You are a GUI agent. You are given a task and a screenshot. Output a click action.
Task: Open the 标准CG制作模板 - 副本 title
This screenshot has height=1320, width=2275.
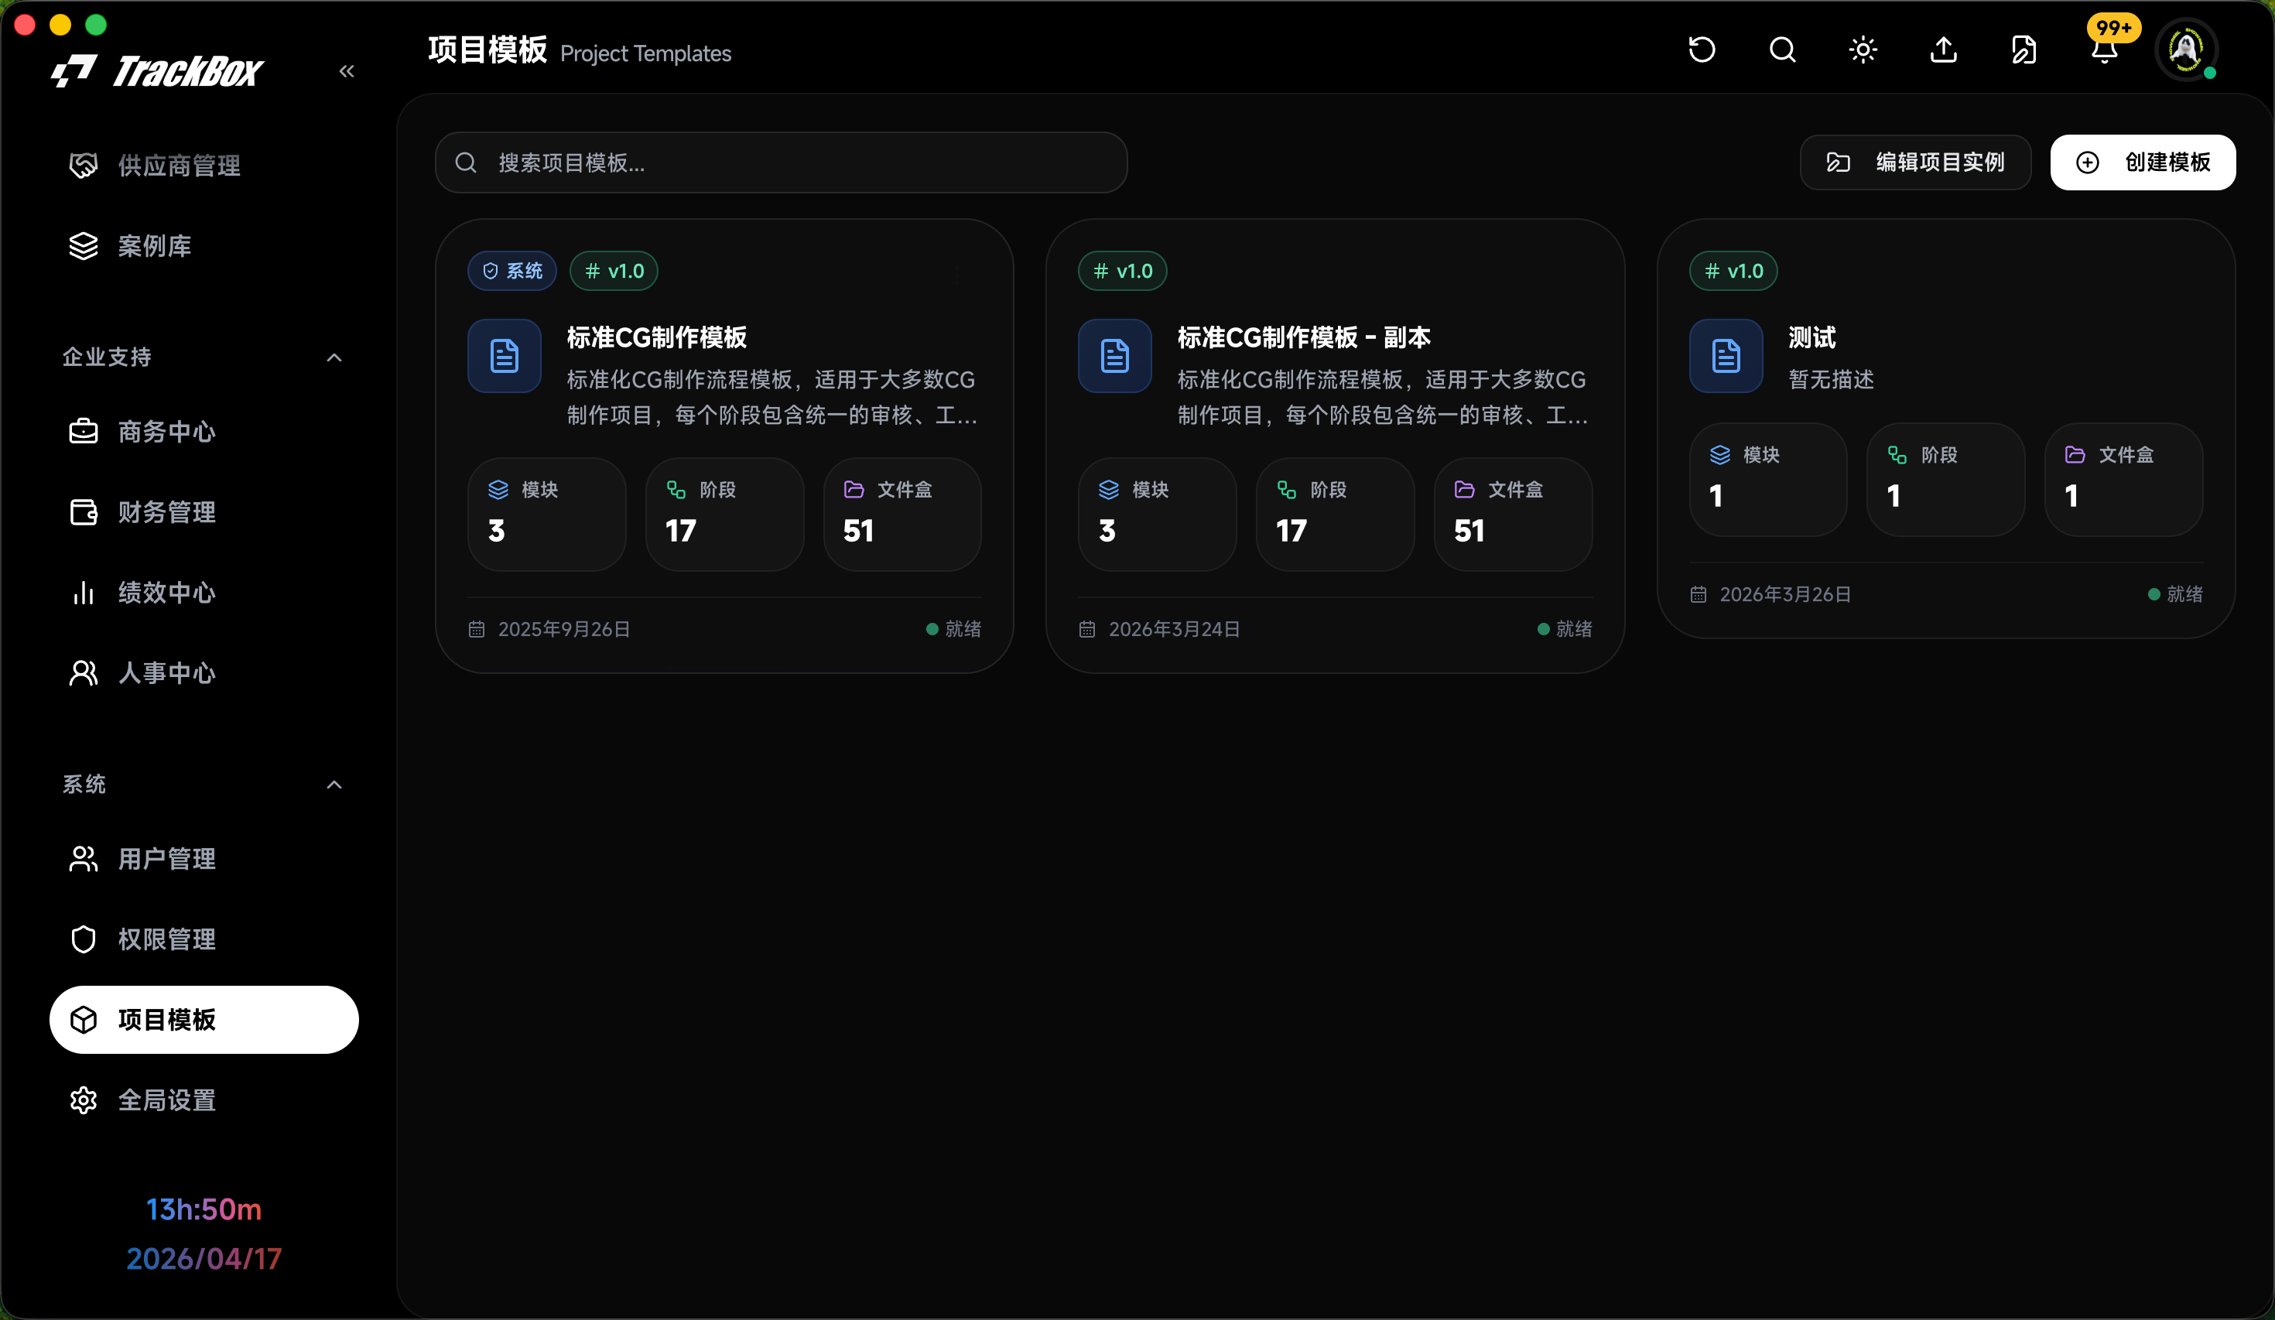coord(1304,337)
